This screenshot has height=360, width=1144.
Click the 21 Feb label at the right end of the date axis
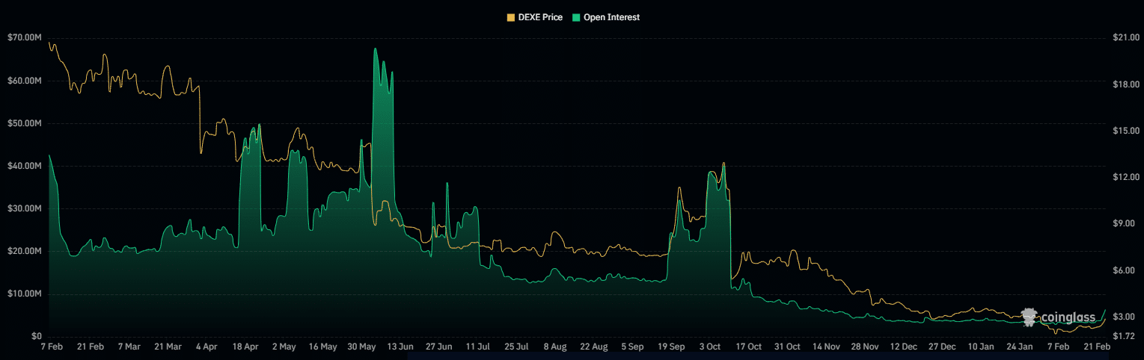pos(1097,347)
